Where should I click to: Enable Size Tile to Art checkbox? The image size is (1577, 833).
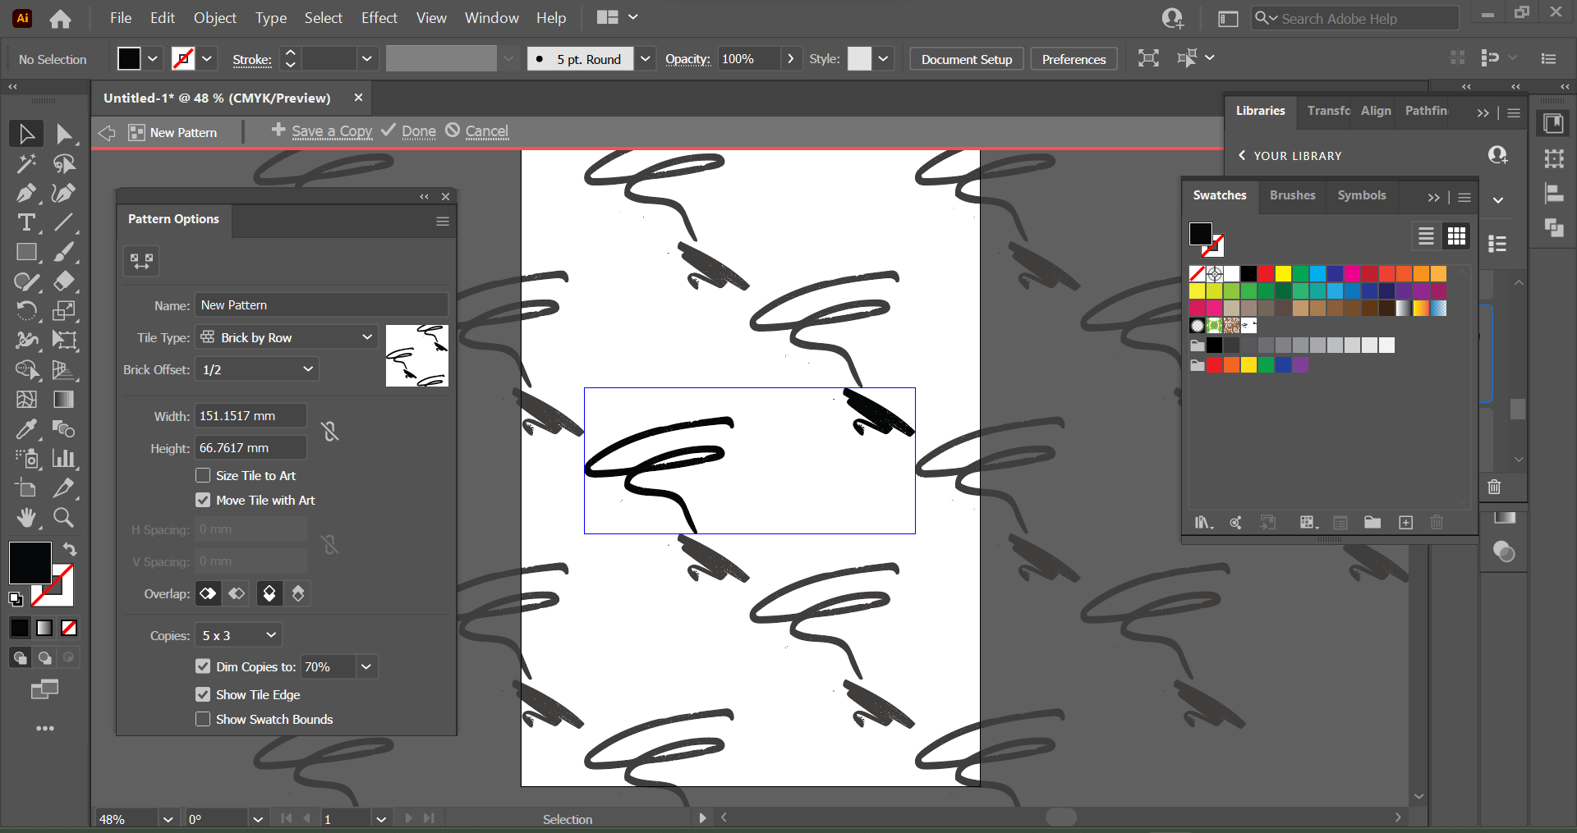pyautogui.click(x=203, y=475)
